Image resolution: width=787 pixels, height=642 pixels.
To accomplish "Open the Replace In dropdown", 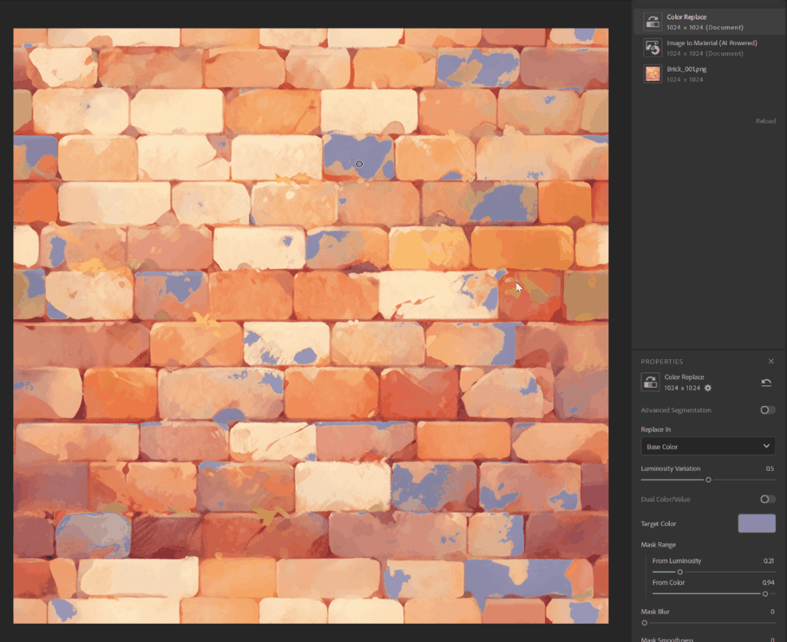I will pos(708,446).
